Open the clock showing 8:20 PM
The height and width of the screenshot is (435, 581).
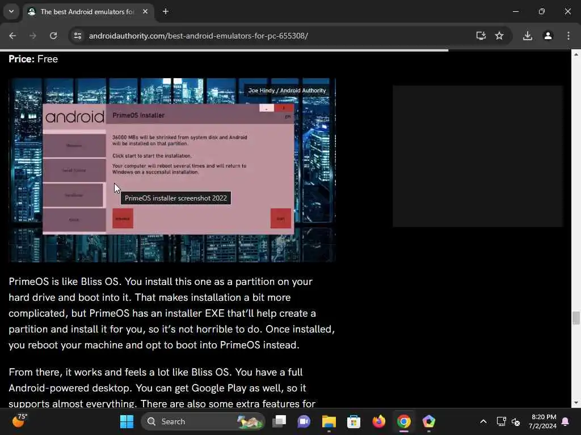coord(542,421)
